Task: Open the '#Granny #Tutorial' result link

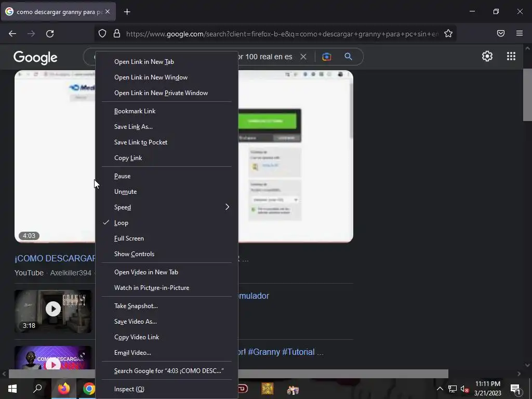Action: click(281, 352)
